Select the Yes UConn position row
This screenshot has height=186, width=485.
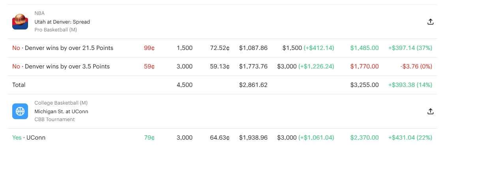click(222, 138)
